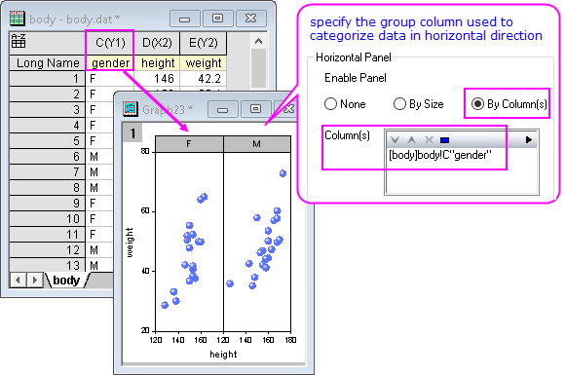The height and width of the screenshot is (375, 566).
Task: Maximize the Graph23 window
Action: coord(255,109)
